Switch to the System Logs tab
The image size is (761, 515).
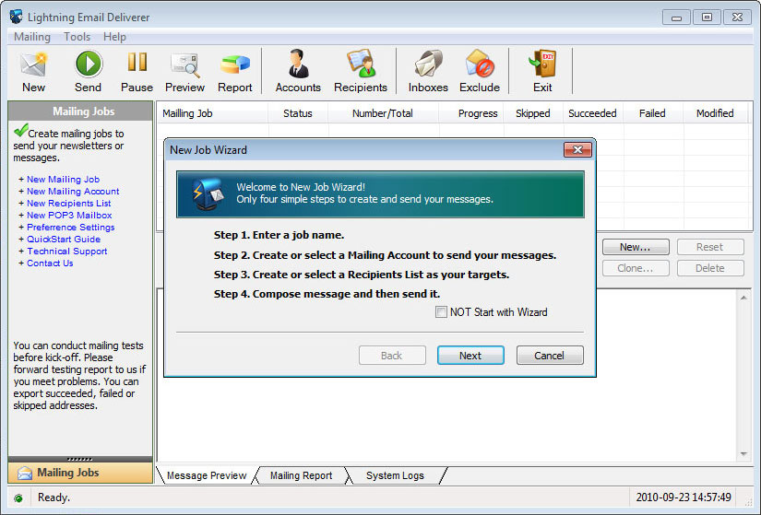pyautogui.click(x=395, y=475)
